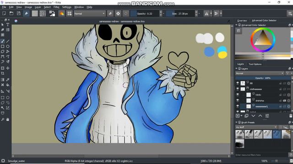Open brush blending mode Normal dropdown

coord(90,14)
